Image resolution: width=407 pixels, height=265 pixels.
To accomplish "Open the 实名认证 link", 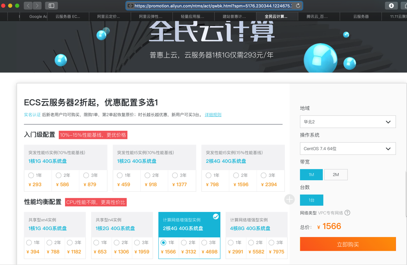I will point(32,115).
